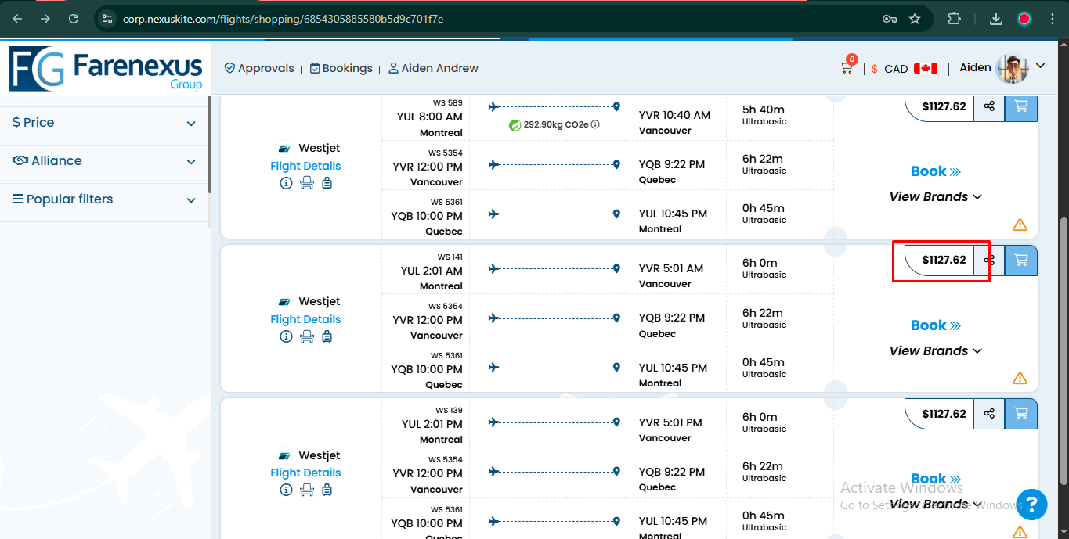Share the YUL 2:01 PM itinerary

[989, 414]
